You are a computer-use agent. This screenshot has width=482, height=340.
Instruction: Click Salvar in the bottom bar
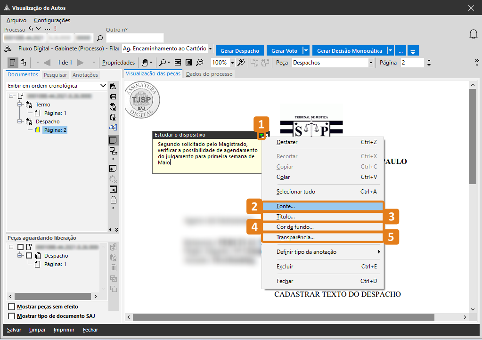[14, 330]
